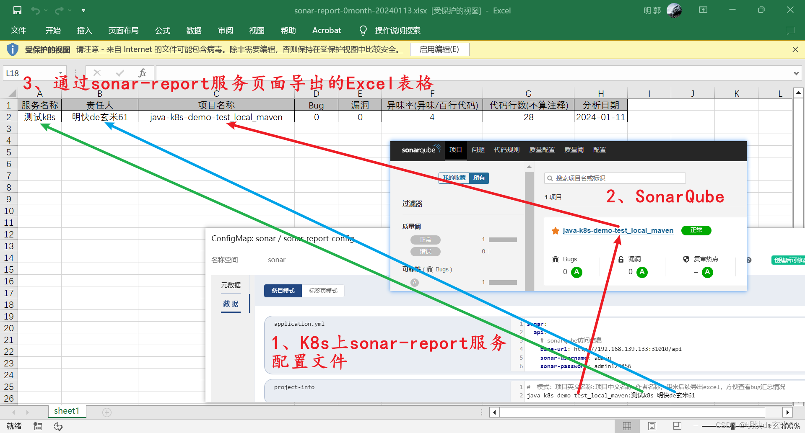Screen dimensions: 805x433
Task: Expand the formula bar
Action: [x=796, y=73]
